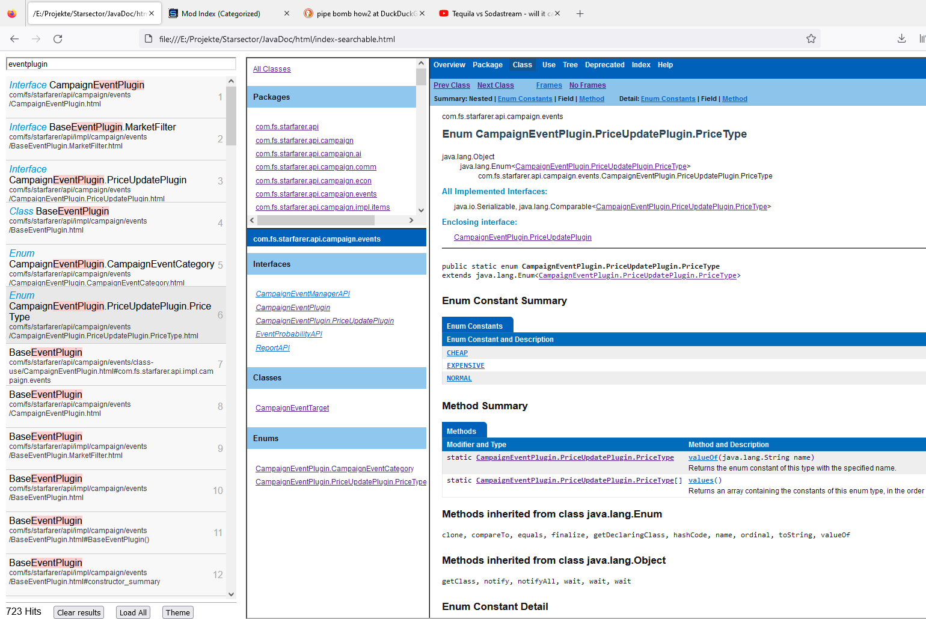The width and height of the screenshot is (926, 619).
Task: Open the Index item in the JavaDoc navigation bar
Action: [641, 65]
